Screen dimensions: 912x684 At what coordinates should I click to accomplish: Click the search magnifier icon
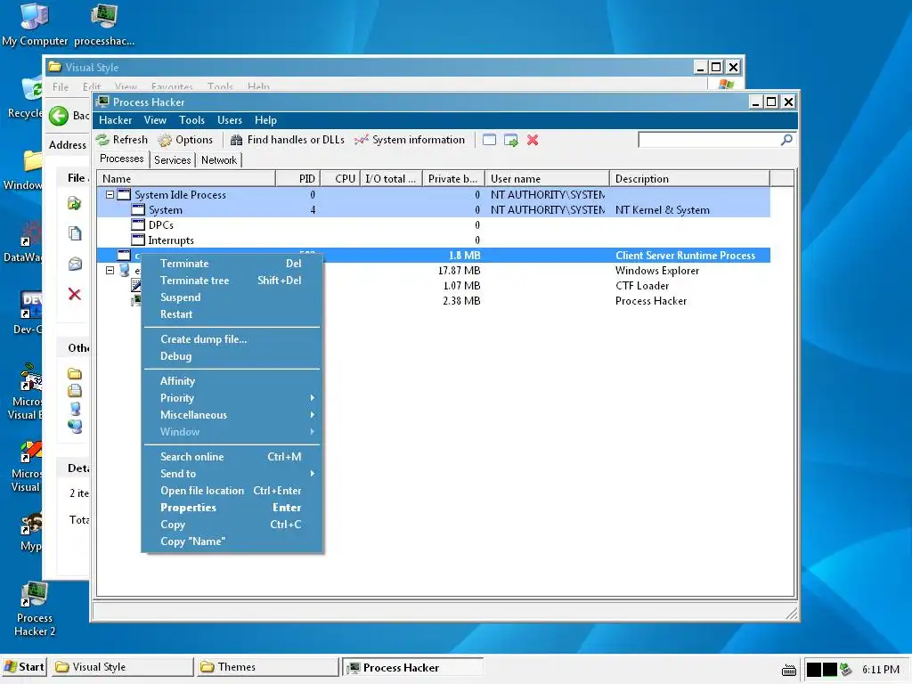tap(786, 140)
